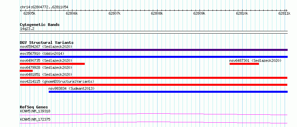The height and width of the screenshot is (127, 297).
Task: Click the 62811k ruler tick label
Action: tap(284, 13)
